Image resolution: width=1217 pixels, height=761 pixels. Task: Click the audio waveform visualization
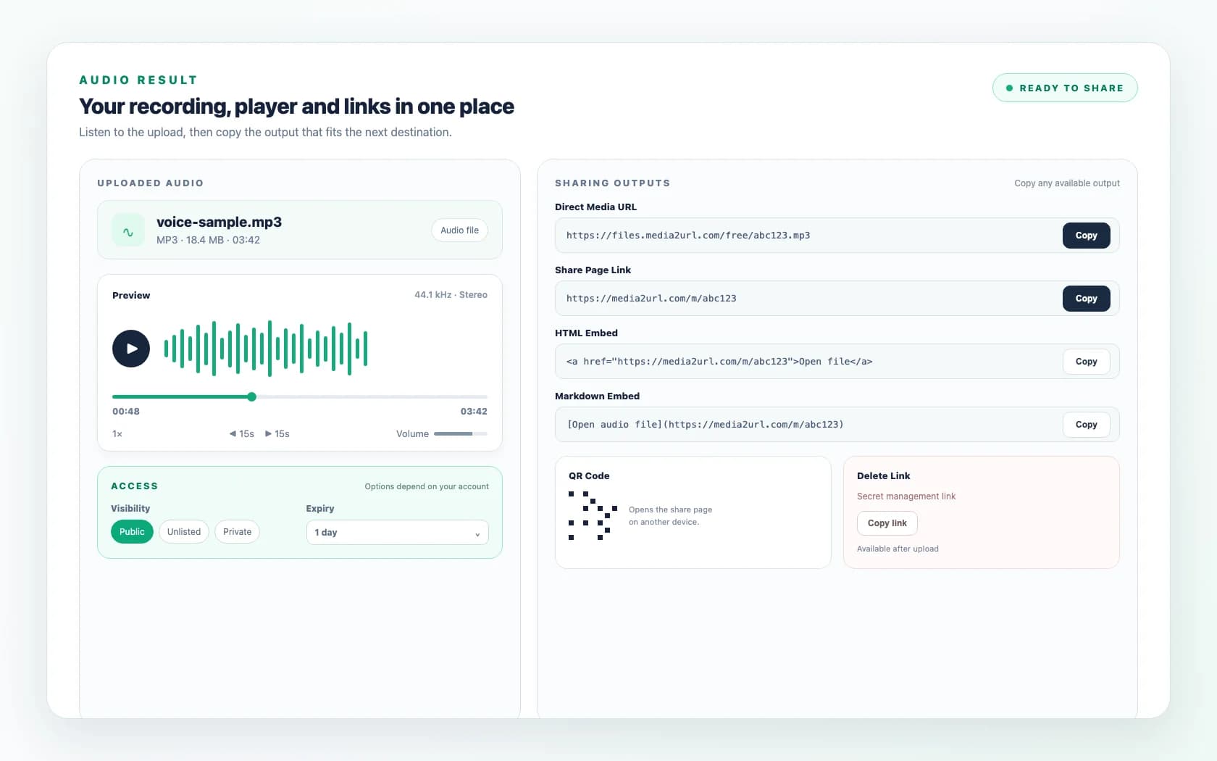tap(266, 349)
